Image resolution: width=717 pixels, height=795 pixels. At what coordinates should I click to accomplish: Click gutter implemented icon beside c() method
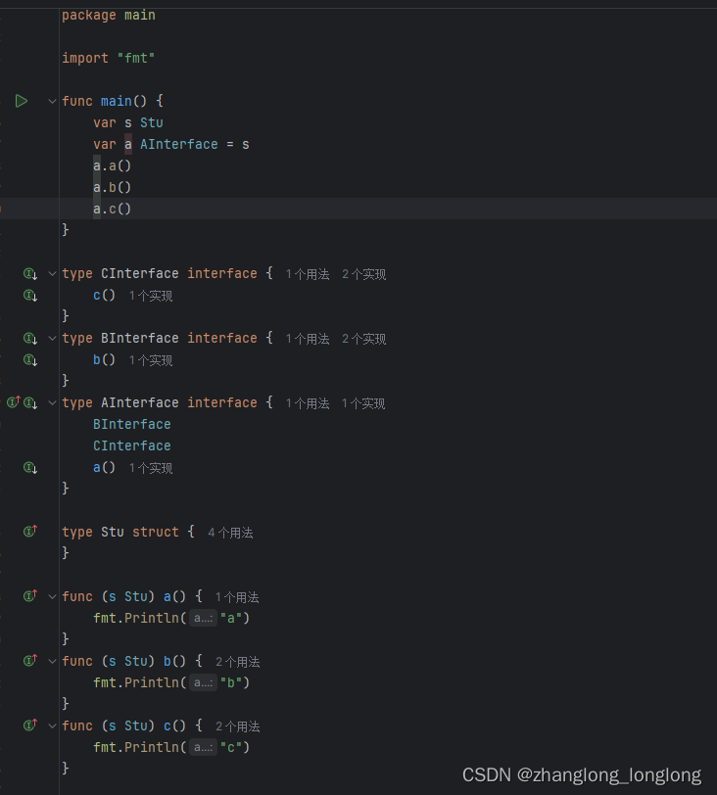[x=30, y=295]
